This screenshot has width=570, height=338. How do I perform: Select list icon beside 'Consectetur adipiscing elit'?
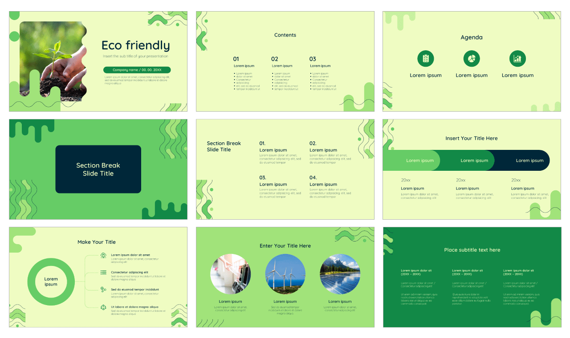click(103, 272)
